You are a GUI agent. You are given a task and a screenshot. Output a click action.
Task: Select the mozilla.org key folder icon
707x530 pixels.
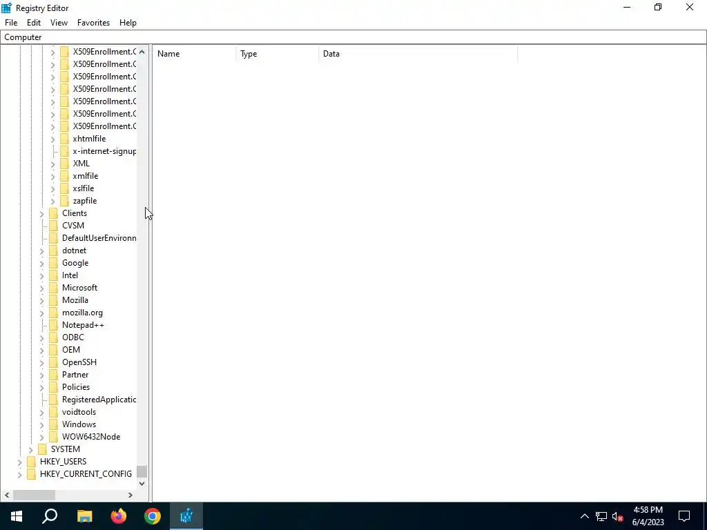click(54, 313)
